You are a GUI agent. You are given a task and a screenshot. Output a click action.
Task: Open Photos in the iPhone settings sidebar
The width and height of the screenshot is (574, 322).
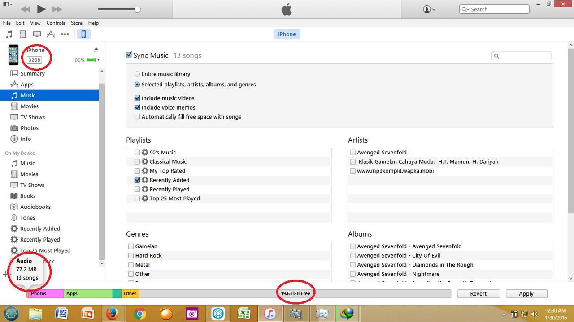point(30,128)
